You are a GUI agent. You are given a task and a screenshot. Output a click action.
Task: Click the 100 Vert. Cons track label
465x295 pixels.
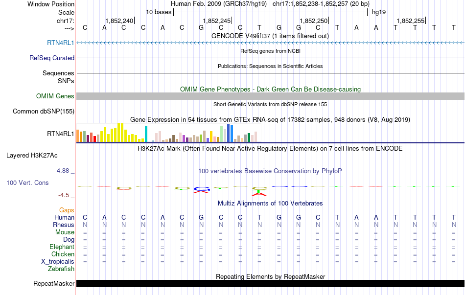(x=27, y=182)
